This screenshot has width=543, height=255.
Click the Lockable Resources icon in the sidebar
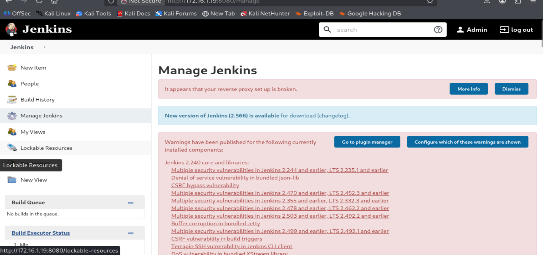(x=12, y=148)
